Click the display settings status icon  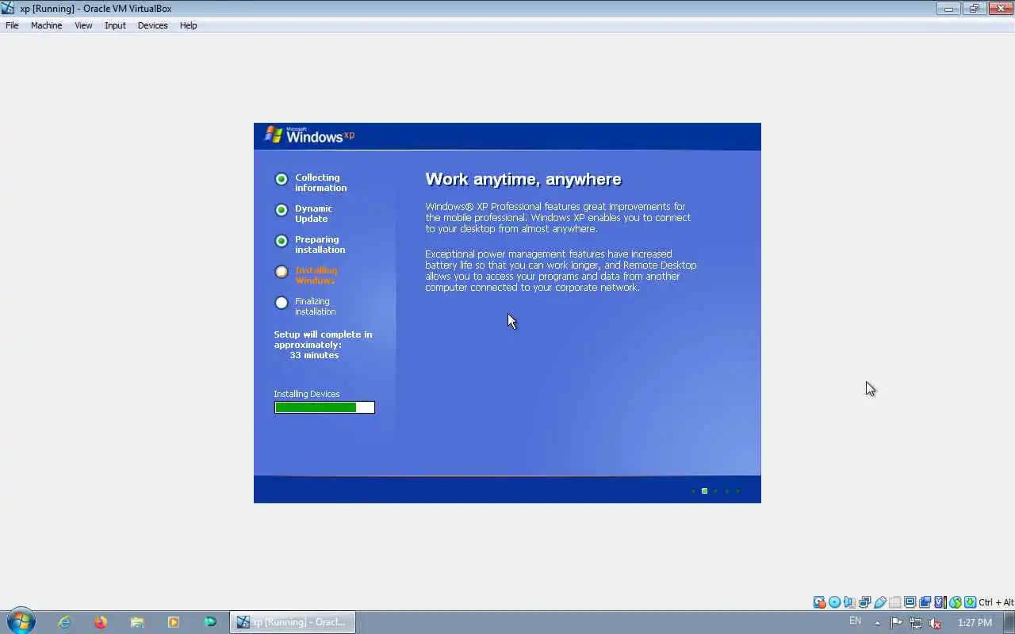910,602
